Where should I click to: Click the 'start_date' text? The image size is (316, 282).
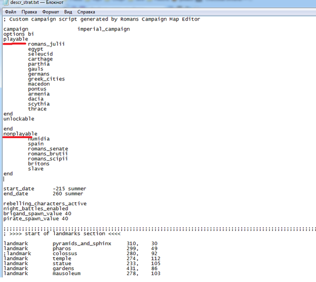[x=18, y=189]
